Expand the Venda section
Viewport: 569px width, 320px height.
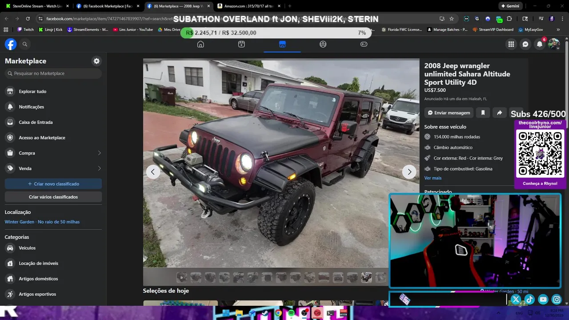click(x=53, y=168)
